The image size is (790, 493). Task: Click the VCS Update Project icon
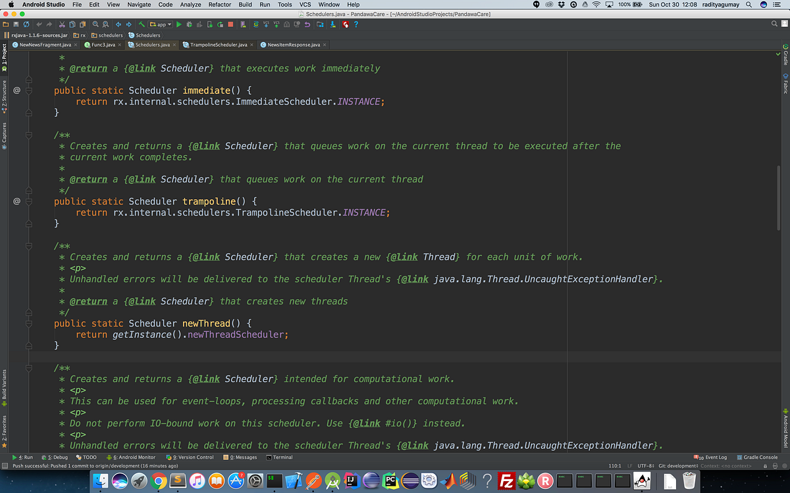click(267, 24)
